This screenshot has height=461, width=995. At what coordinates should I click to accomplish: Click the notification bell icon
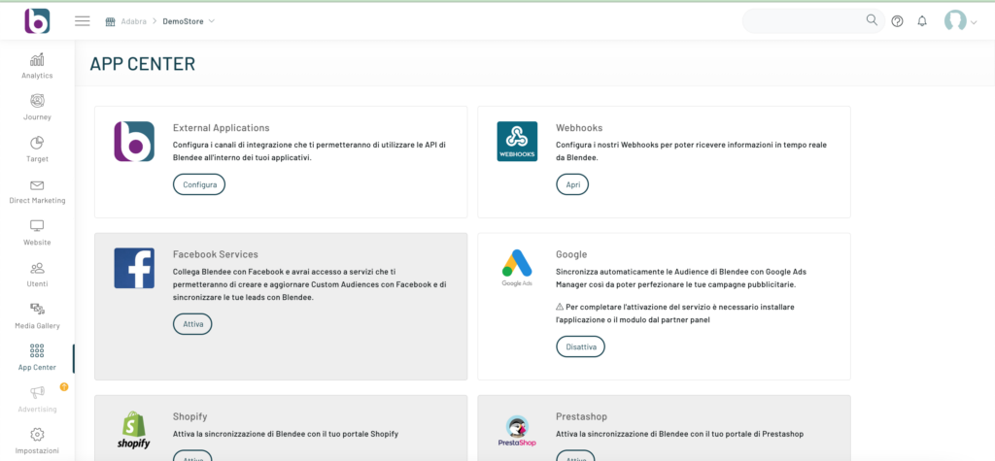pos(922,21)
